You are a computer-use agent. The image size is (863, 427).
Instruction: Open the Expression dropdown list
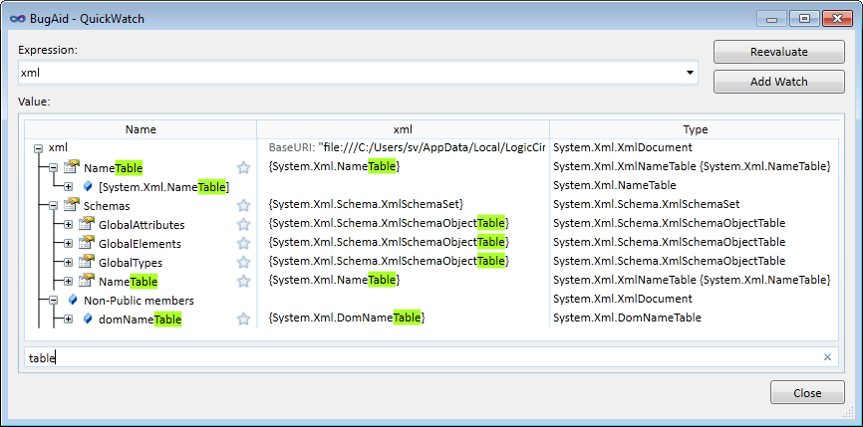690,74
